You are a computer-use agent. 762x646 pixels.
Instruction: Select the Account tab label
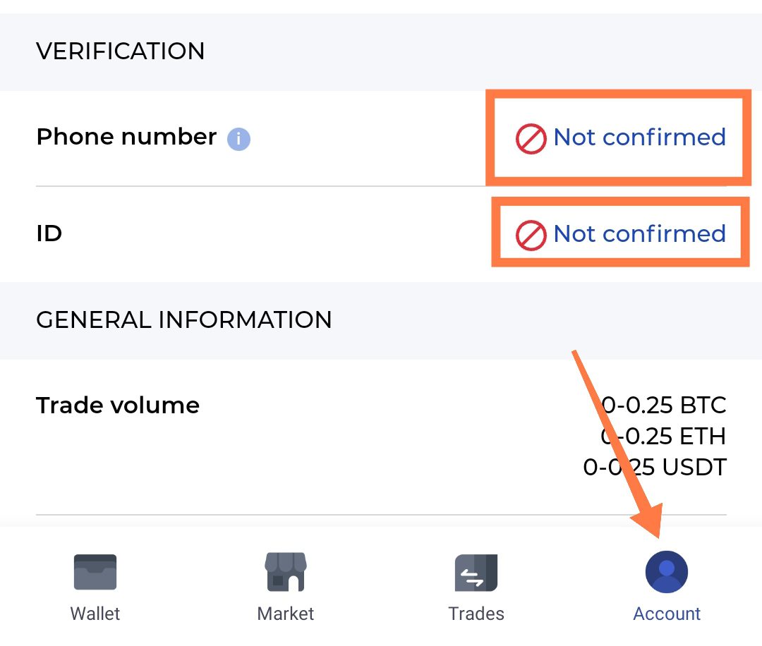(x=667, y=614)
